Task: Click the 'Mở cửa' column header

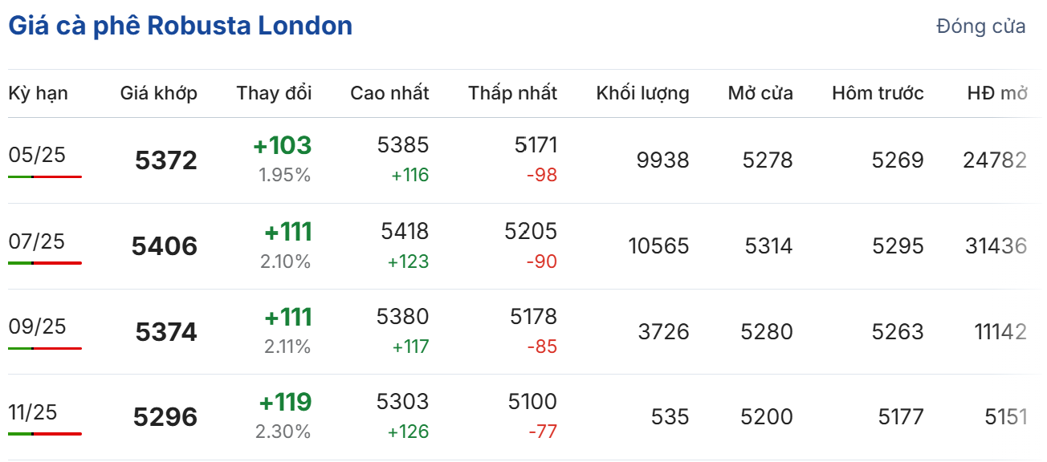Action: pyautogui.click(x=760, y=93)
